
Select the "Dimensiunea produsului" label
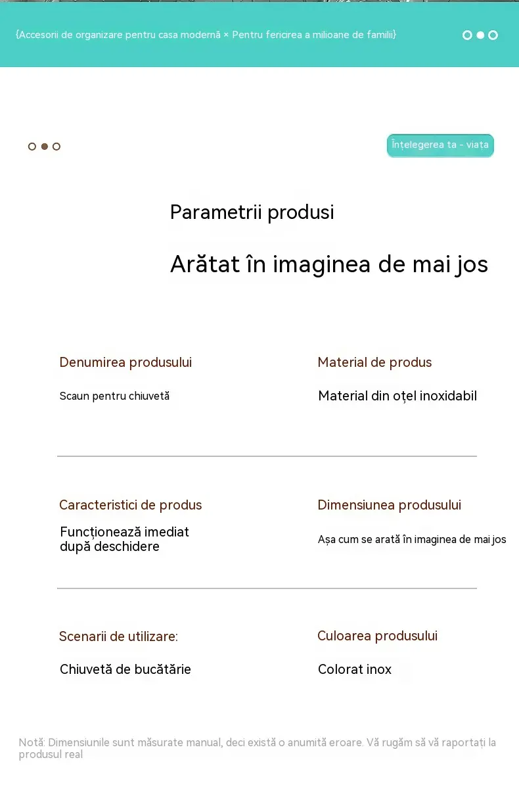390,505
